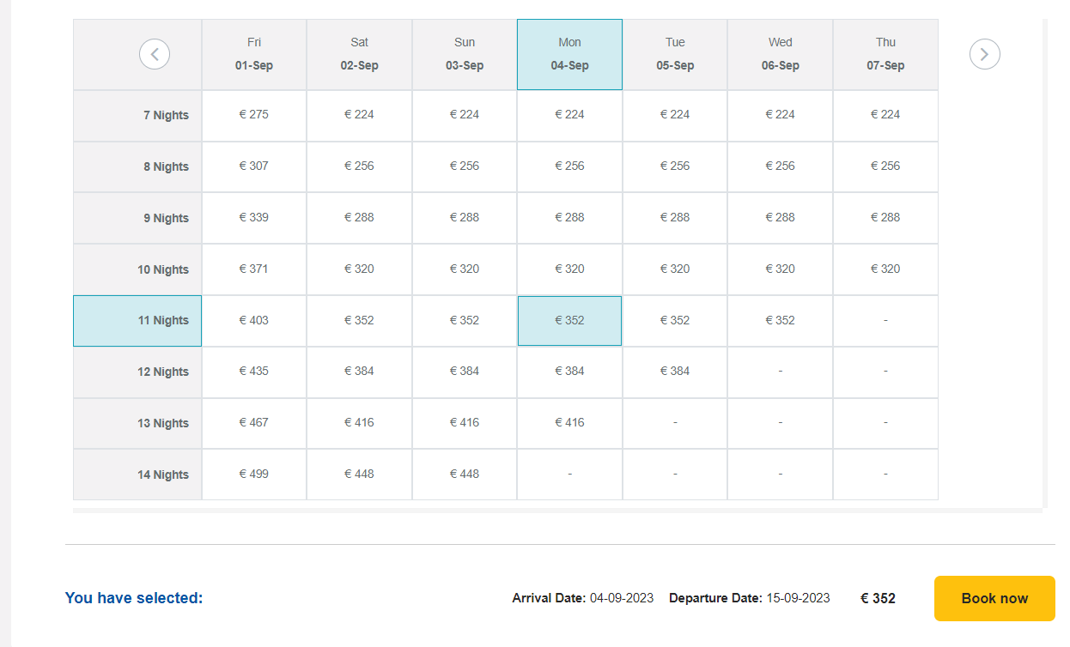Pick the 11 Nights row header
The width and height of the screenshot is (1070, 647).
(137, 320)
